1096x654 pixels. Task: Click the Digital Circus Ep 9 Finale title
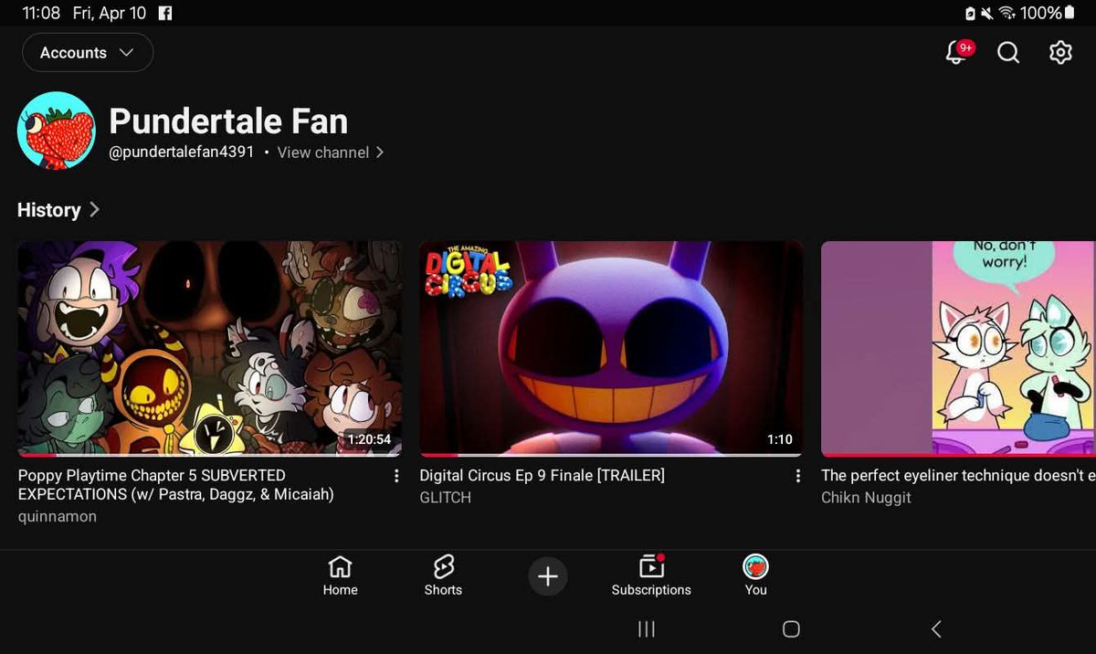[x=542, y=475]
